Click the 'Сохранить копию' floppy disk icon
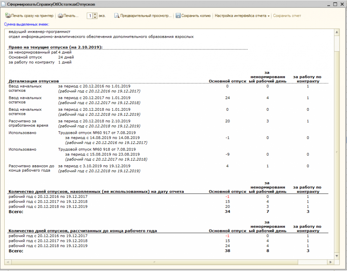This screenshot has width=347, height=271. [178, 16]
